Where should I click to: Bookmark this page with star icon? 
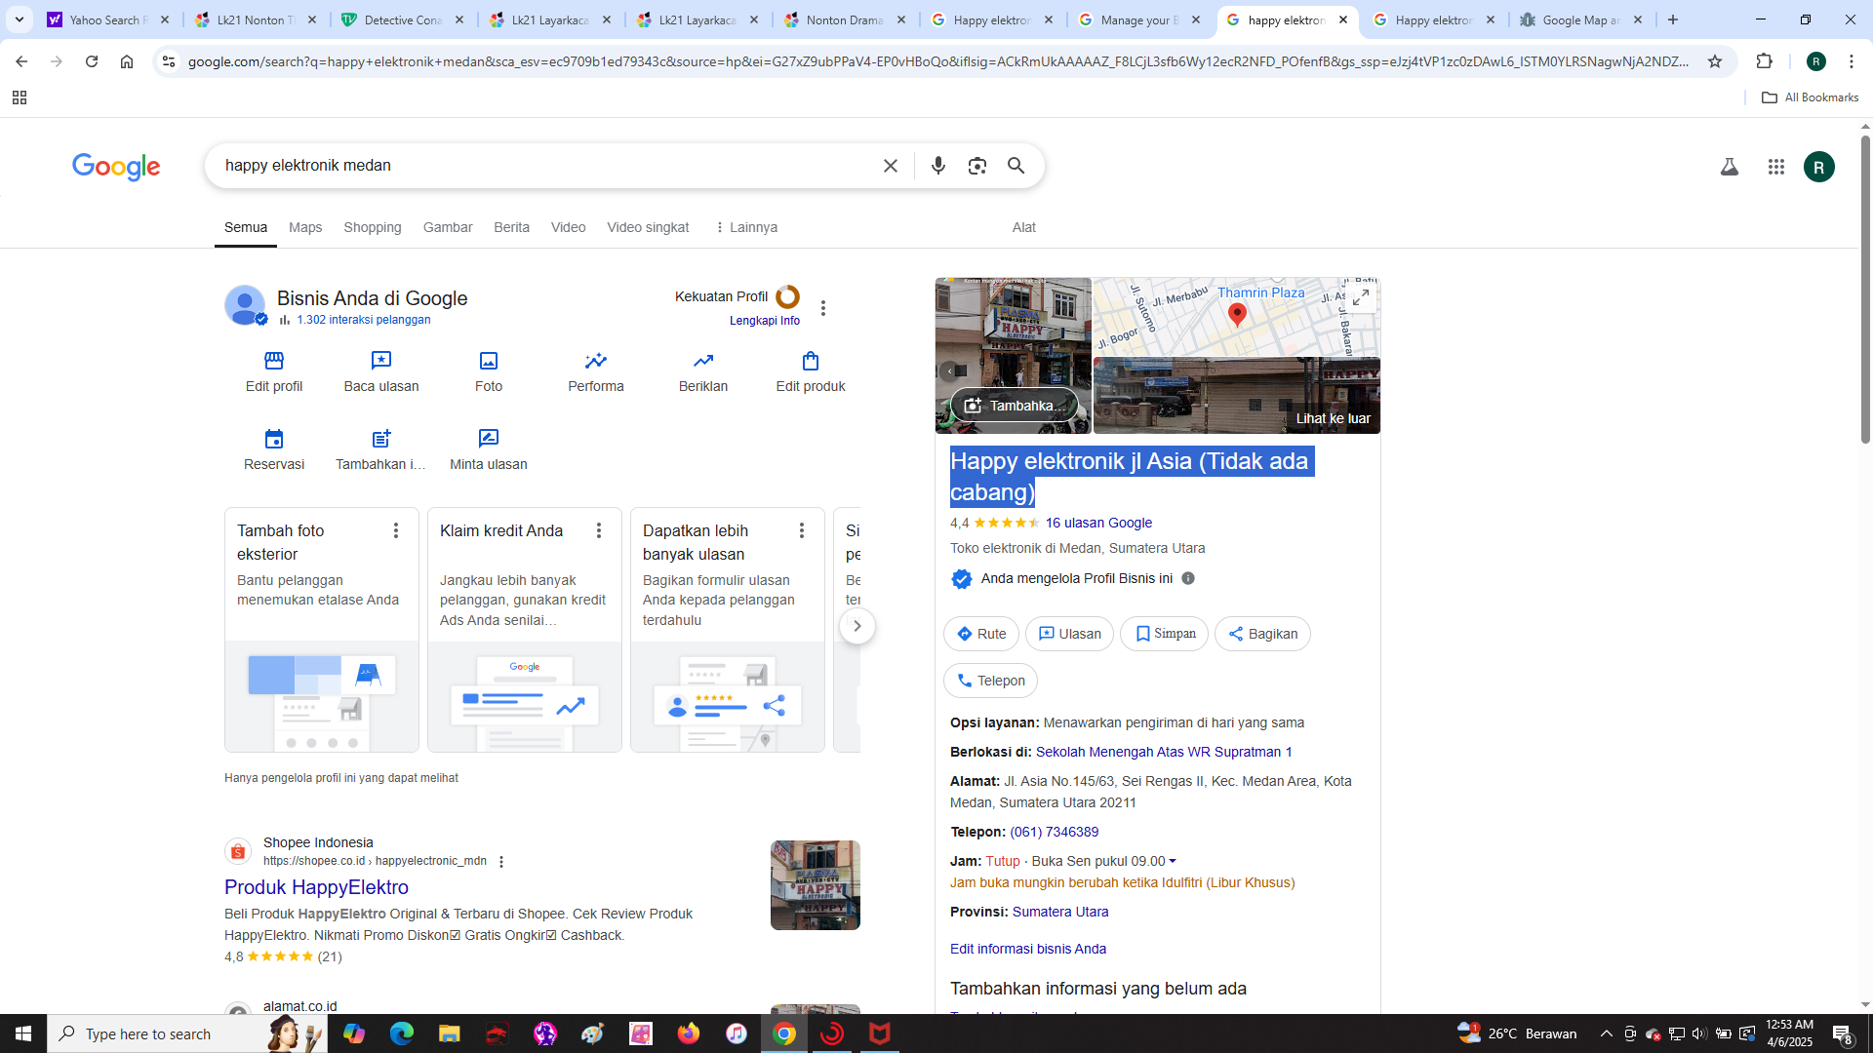1715,61
